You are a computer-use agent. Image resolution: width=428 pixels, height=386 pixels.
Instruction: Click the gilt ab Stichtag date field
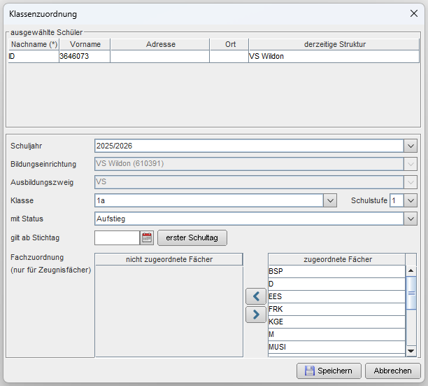(117, 237)
